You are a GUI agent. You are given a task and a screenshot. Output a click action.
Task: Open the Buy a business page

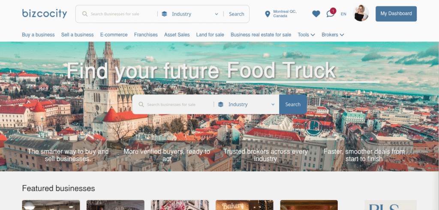click(x=38, y=35)
